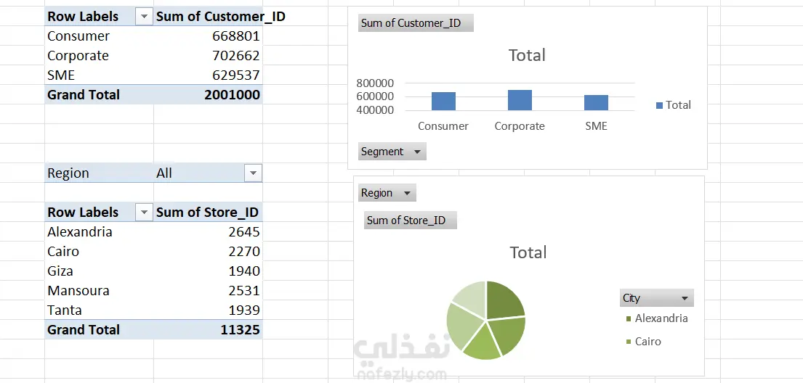This screenshot has height=383, width=803.
Task: Click the blue Total legend marker
Action: click(660, 105)
